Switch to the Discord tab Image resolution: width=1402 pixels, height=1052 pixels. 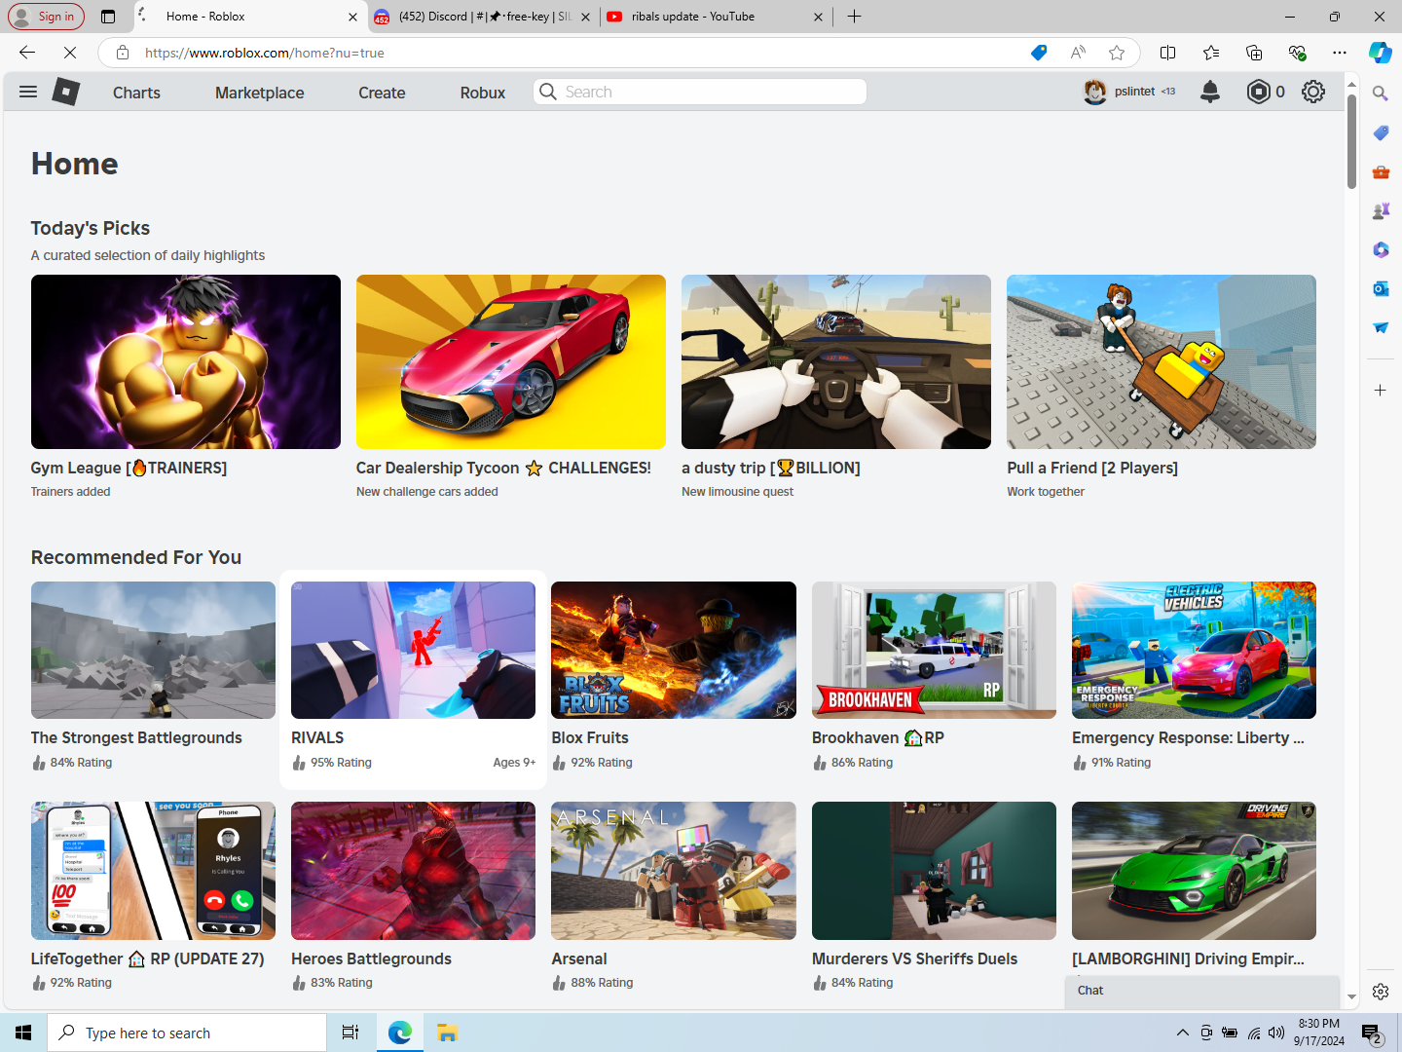[484, 17]
